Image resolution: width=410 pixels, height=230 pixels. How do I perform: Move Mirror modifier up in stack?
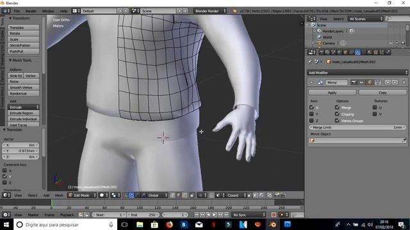pos(388,82)
